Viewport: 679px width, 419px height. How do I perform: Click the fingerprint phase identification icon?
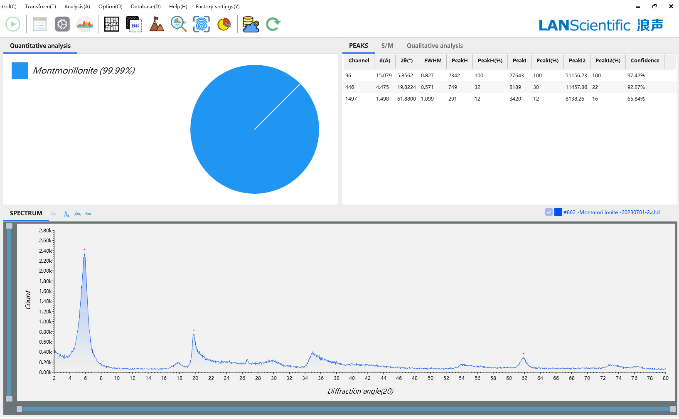(201, 24)
